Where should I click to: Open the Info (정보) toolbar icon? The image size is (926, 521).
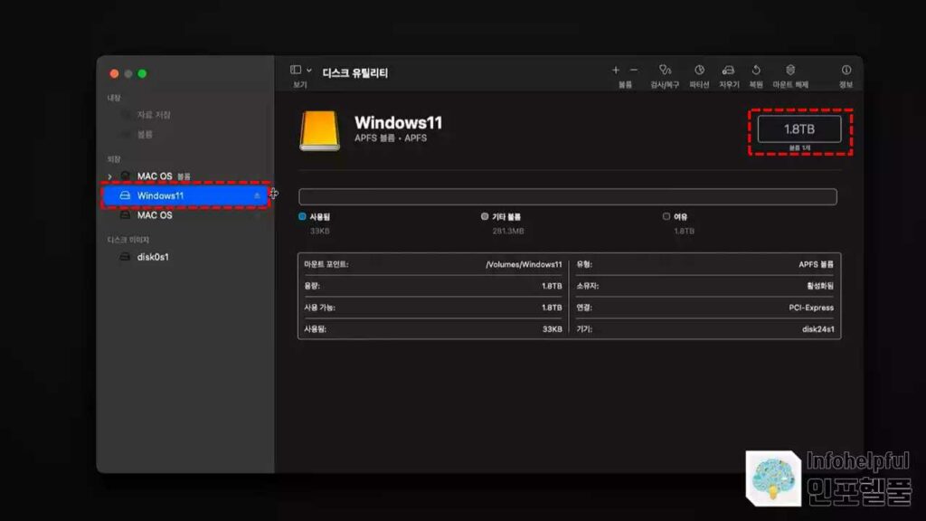point(846,70)
